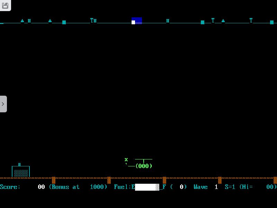Click the blue viewport box on radar

137,20
